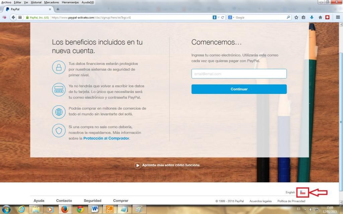Open Microsoft Word from taskbar

pyautogui.click(x=95, y=210)
